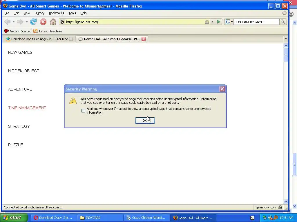Go to the Home page
The image size is (297, 222).
pyautogui.click(x=53, y=22)
